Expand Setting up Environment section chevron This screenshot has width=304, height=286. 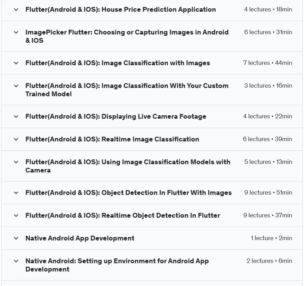(x=16, y=261)
